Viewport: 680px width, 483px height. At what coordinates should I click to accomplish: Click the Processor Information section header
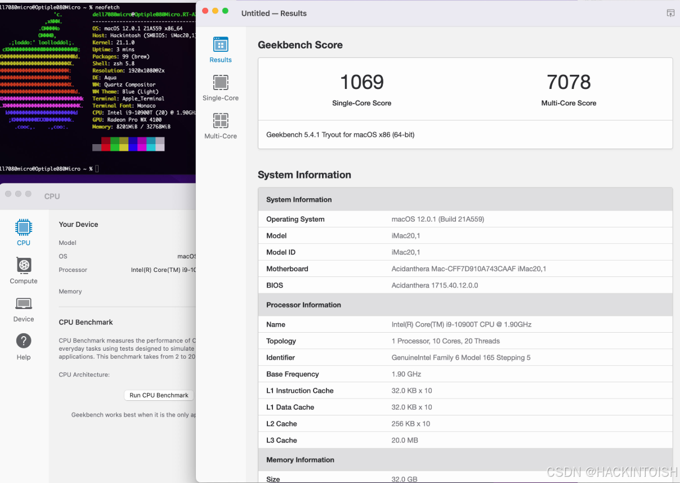pyautogui.click(x=465, y=305)
